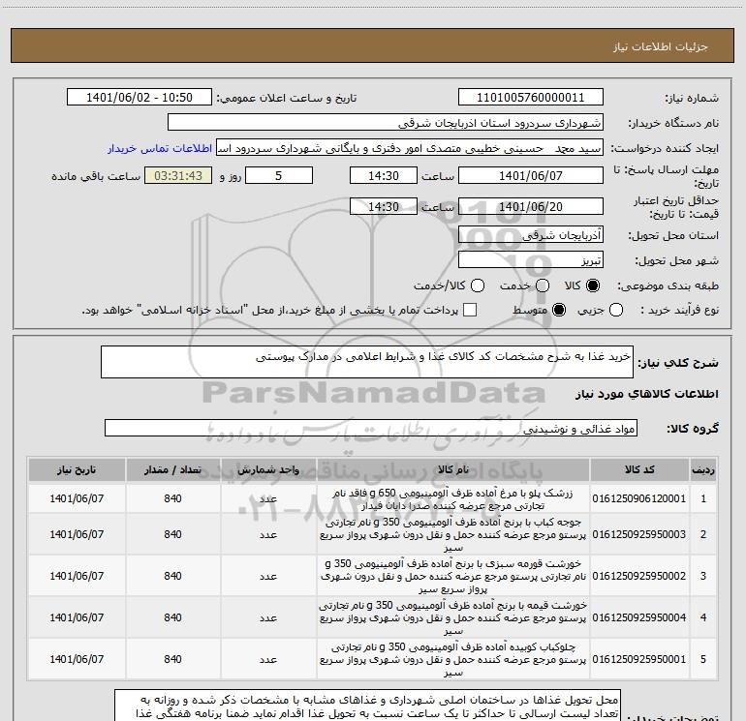Click the جوجه کباب با برنج item name

point(453,534)
